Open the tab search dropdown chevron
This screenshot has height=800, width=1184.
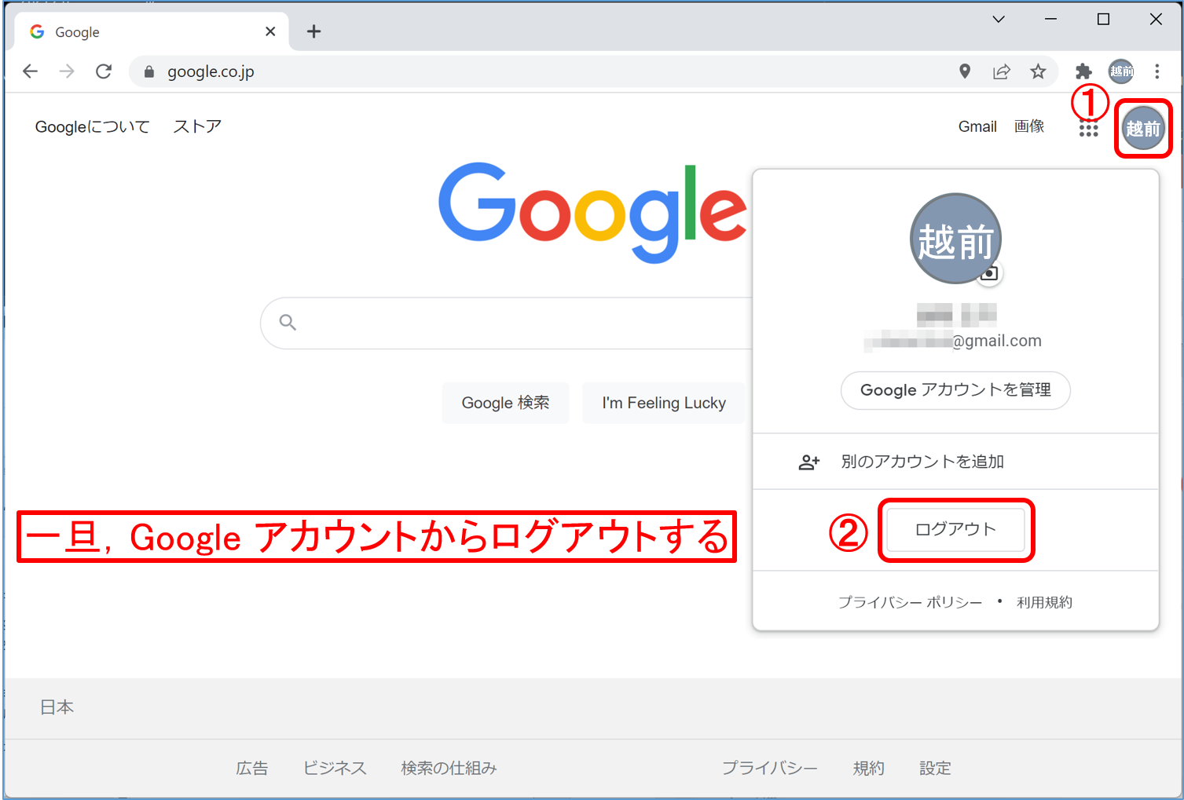[999, 19]
